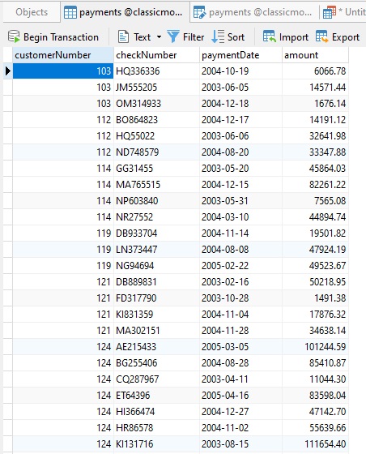Select checkNumber cell OM314933
366x454 pixels.
tap(156, 104)
